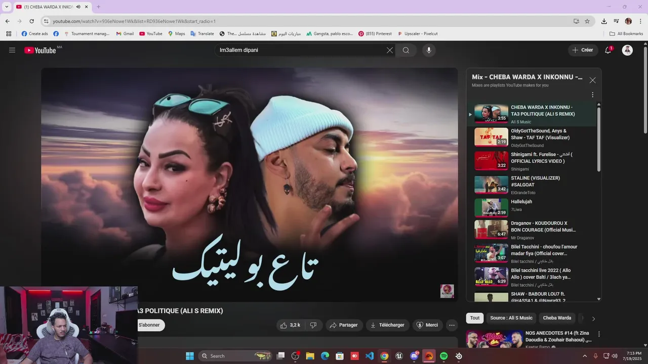Open Visual Studio Code from taskbar
The width and height of the screenshot is (648, 364).
point(370,356)
